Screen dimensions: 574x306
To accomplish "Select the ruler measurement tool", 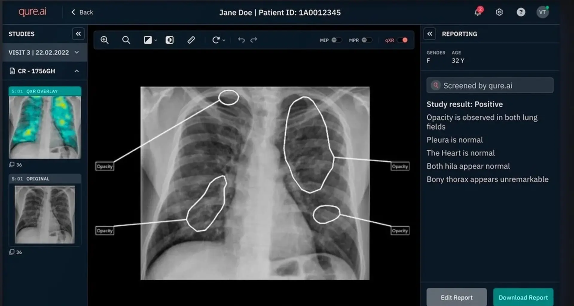I will coord(191,40).
